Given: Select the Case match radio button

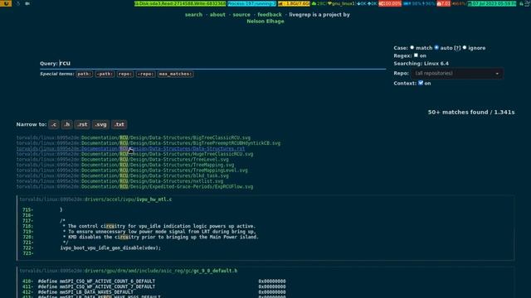Looking at the screenshot, I should coord(412,48).
